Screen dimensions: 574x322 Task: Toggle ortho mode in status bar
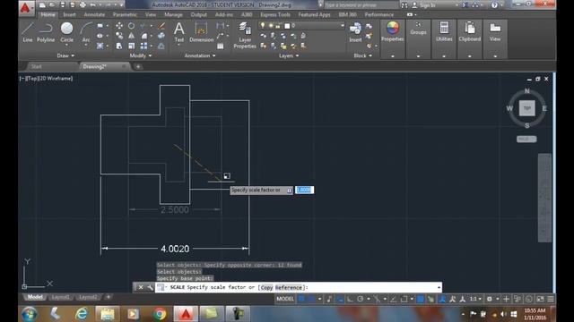pyautogui.click(x=351, y=299)
